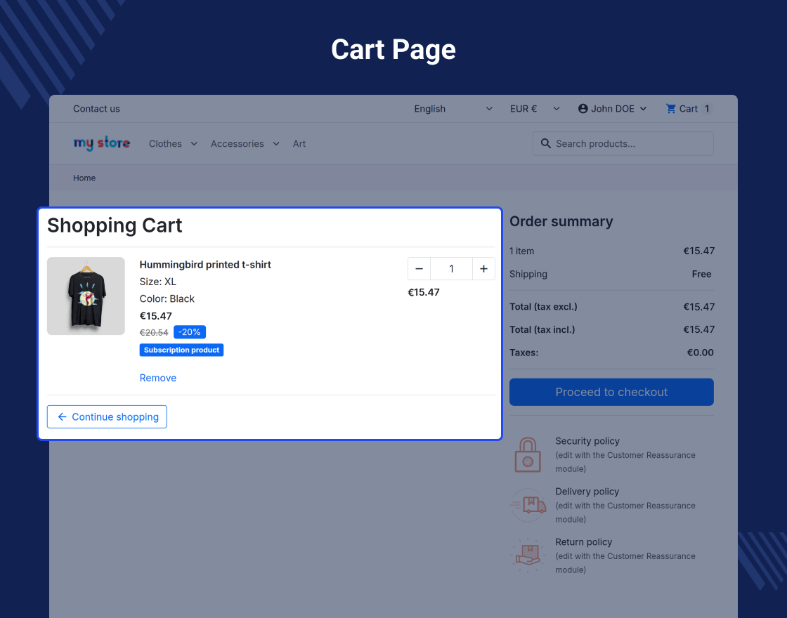
Task: Click the search magnifier icon
Action: tap(545, 143)
